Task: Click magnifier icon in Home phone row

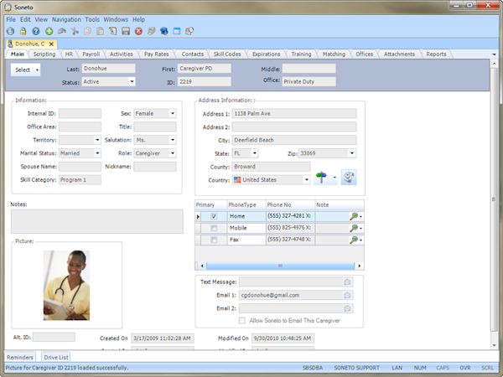Action: click(x=355, y=216)
